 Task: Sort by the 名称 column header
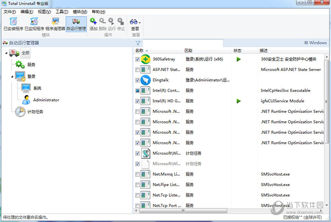[140, 51]
